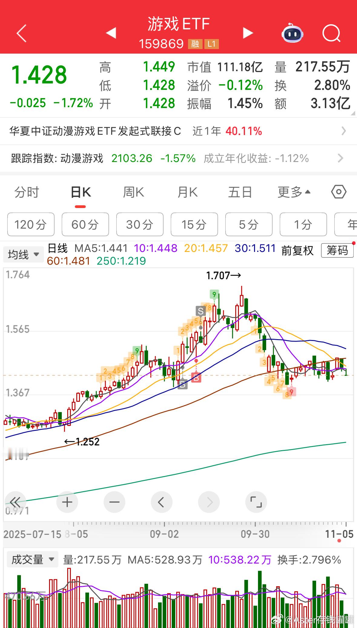Tap the 60:1.481 moving average value
The height and width of the screenshot is (628, 357).
click(69, 261)
